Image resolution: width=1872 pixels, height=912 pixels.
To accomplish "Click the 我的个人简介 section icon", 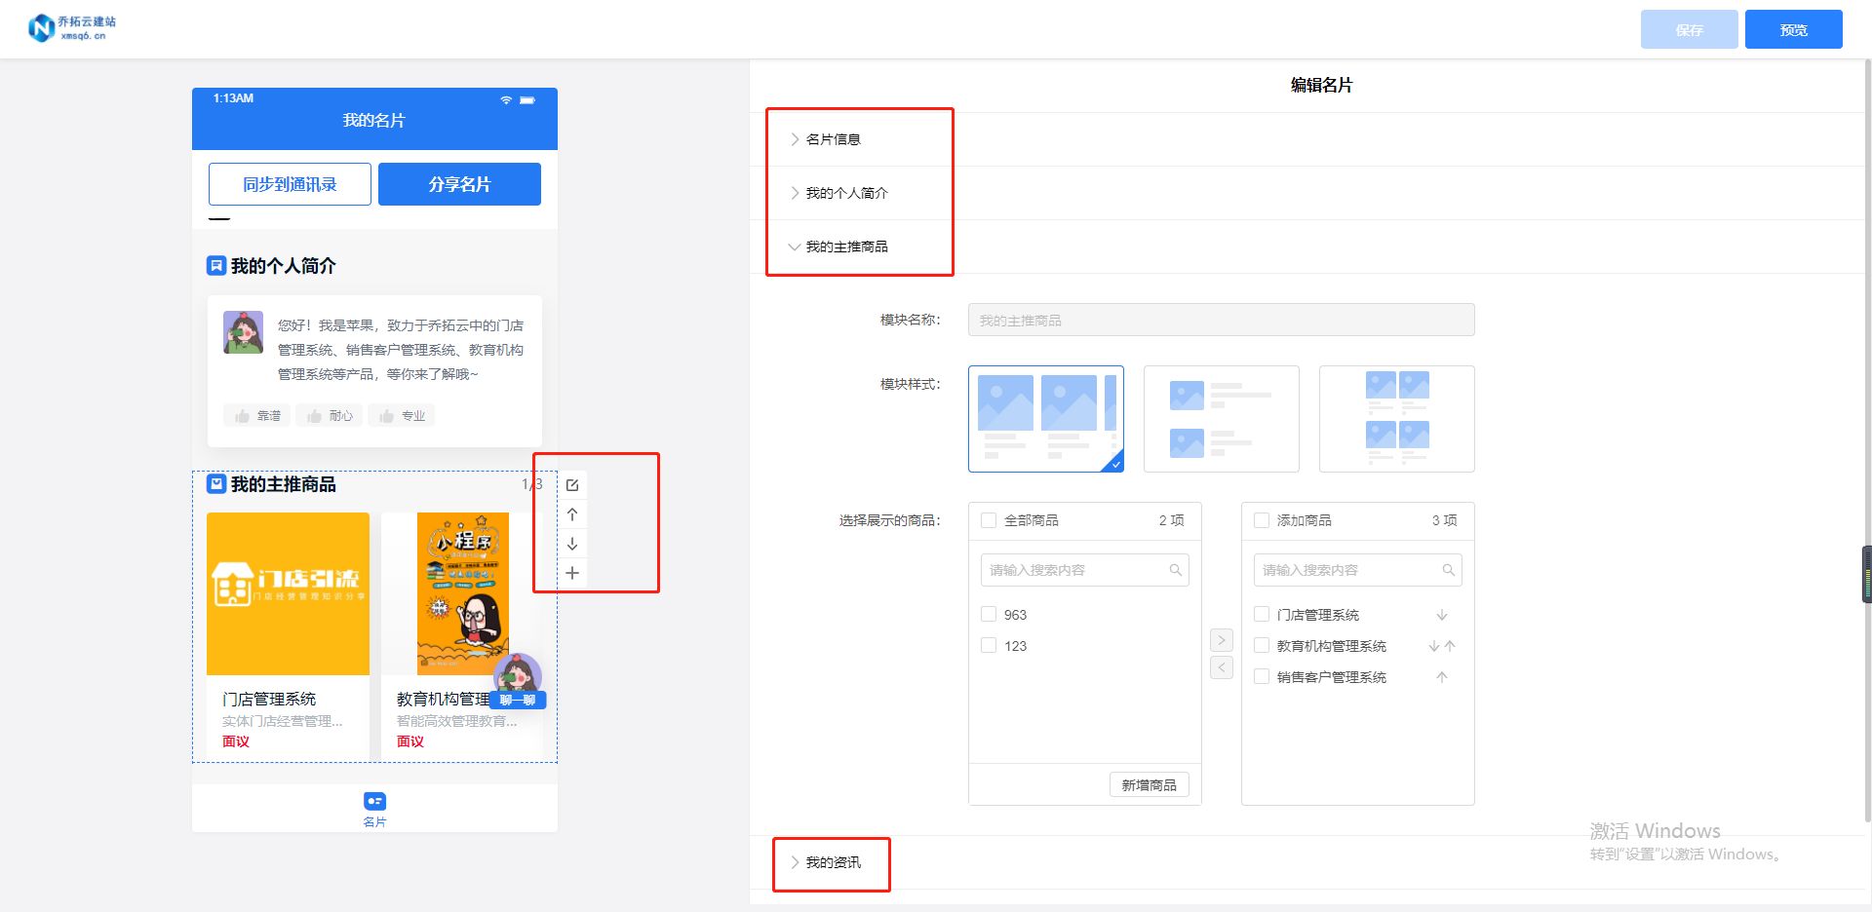I will pos(216,265).
